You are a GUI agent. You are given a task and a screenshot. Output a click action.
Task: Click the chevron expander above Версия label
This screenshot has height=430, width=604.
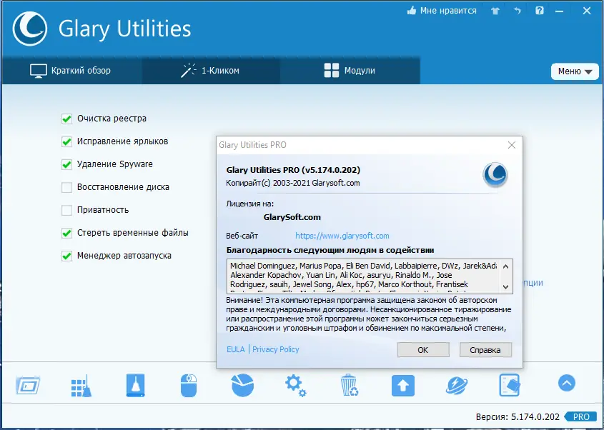566,384
